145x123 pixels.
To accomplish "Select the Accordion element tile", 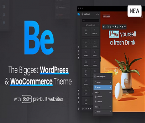I will point(86,54).
